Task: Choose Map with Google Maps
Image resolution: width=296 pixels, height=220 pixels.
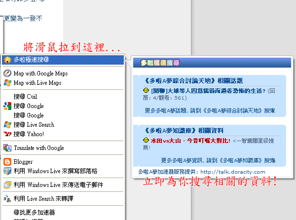Action: (63, 73)
